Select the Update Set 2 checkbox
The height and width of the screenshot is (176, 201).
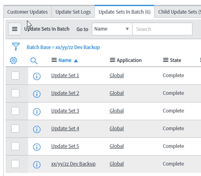15,93
